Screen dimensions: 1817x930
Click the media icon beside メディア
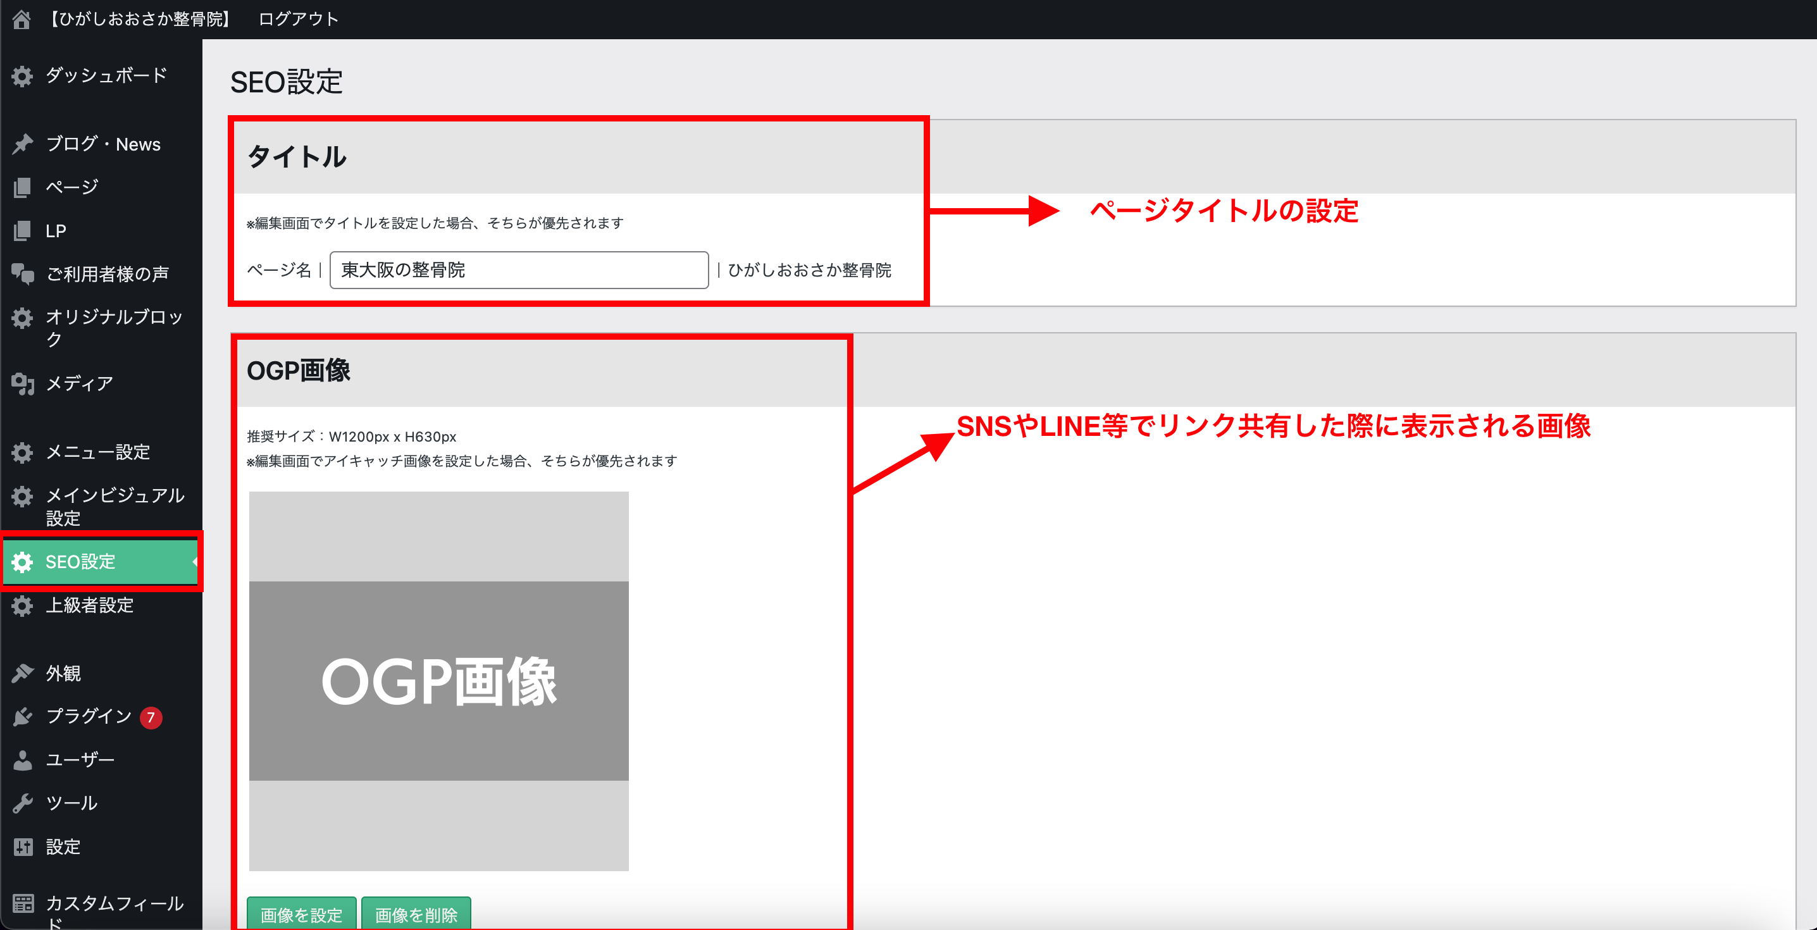pos(23,383)
